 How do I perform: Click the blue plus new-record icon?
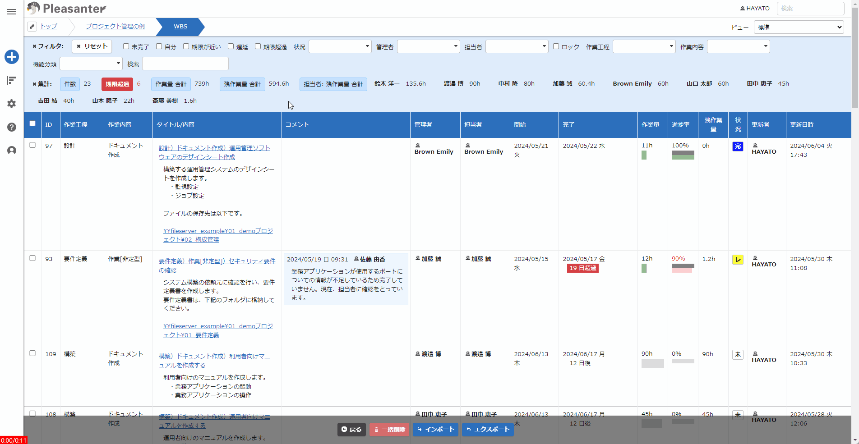coord(12,57)
